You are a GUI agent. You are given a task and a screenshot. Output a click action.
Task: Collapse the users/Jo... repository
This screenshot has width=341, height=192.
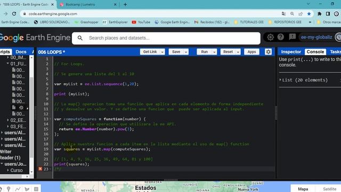click(2, 164)
